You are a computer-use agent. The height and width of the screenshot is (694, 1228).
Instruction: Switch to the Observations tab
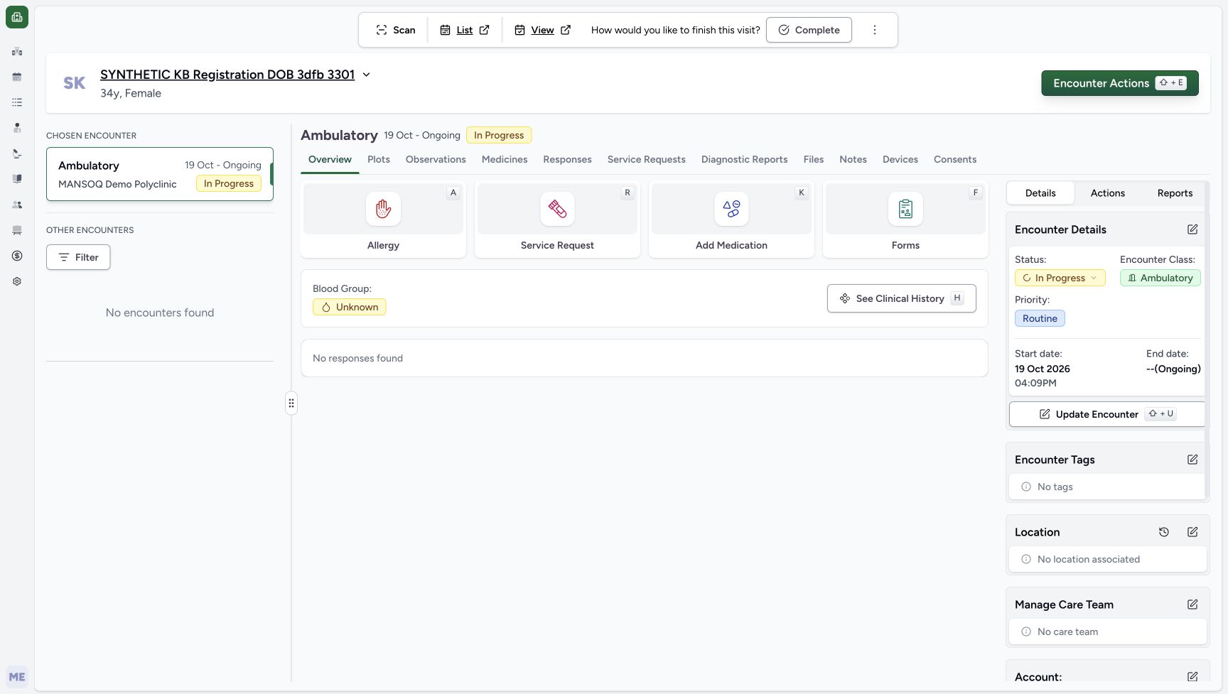point(436,159)
